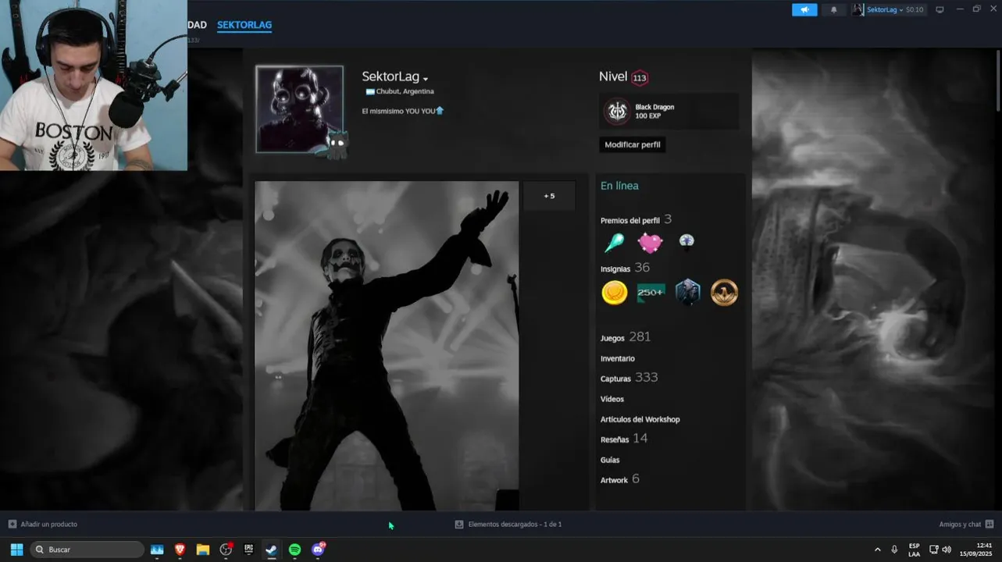Open File Explorer from taskbar
The height and width of the screenshot is (562, 1002).
coord(203,550)
